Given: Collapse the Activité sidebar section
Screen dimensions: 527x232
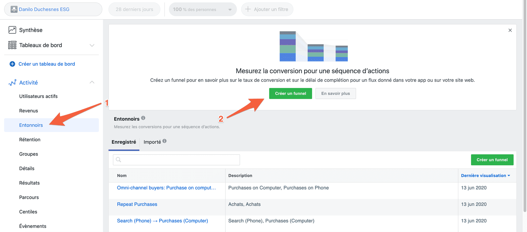Looking at the screenshot, I should [x=92, y=82].
